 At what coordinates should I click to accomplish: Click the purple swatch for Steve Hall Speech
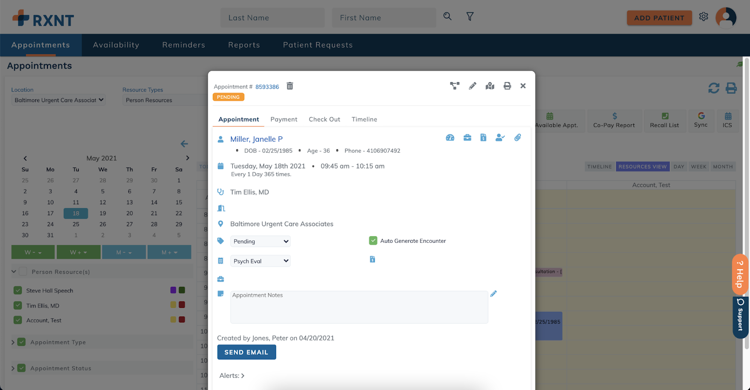pos(173,290)
